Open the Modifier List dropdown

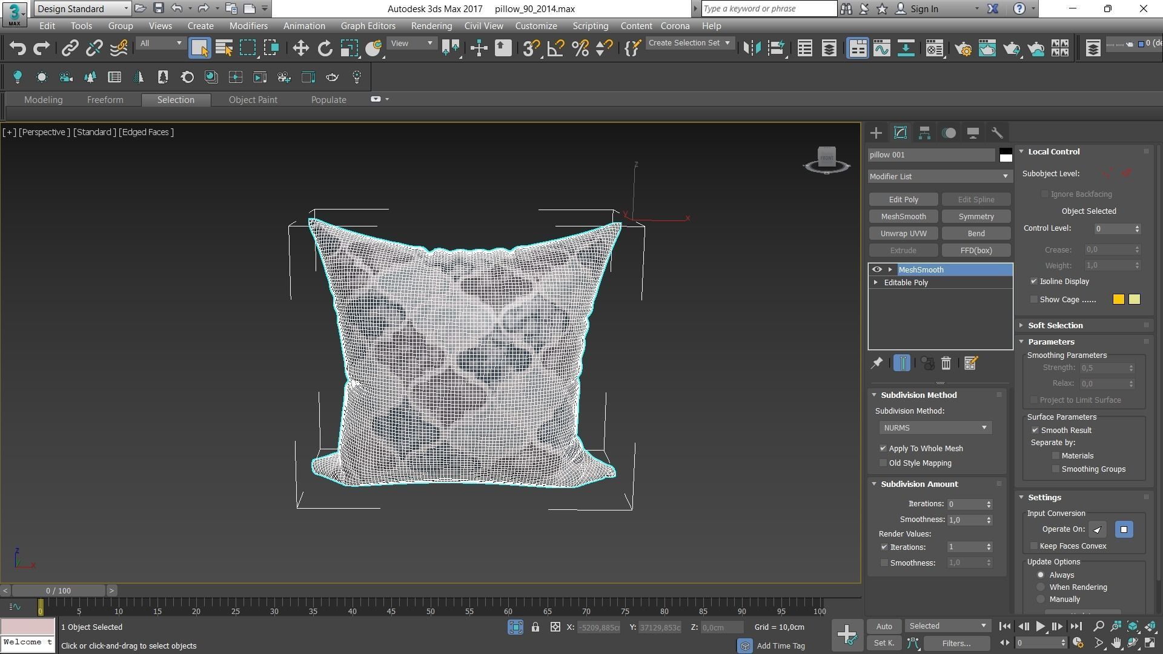click(x=939, y=176)
